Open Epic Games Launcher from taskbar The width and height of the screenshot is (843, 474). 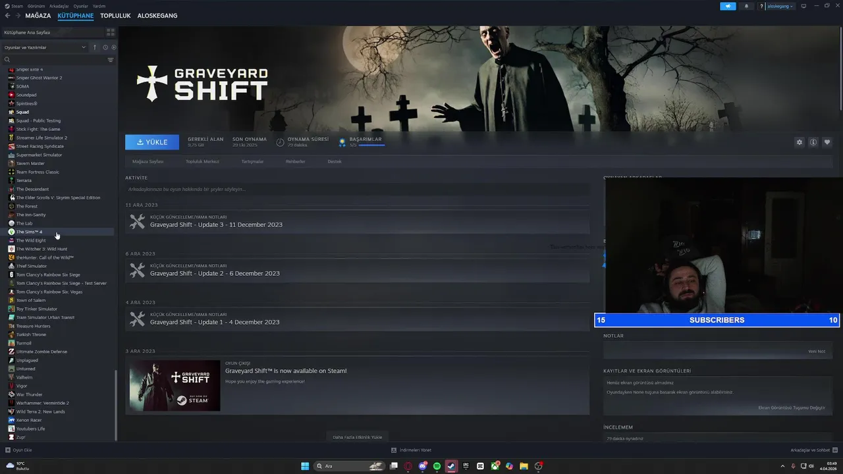466,466
